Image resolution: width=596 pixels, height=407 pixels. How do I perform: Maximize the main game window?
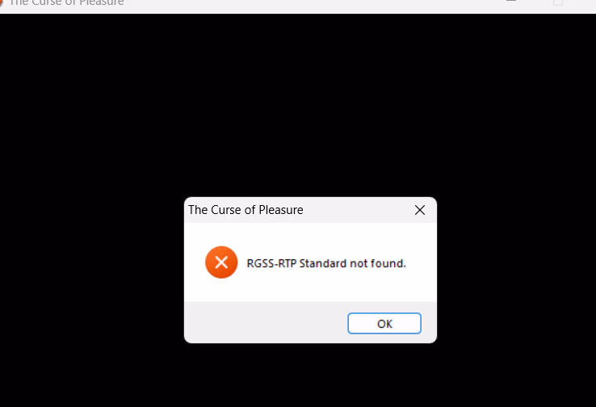click(x=557, y=2)
